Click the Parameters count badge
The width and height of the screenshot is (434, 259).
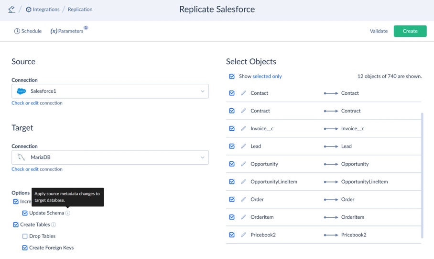point(86,27)
